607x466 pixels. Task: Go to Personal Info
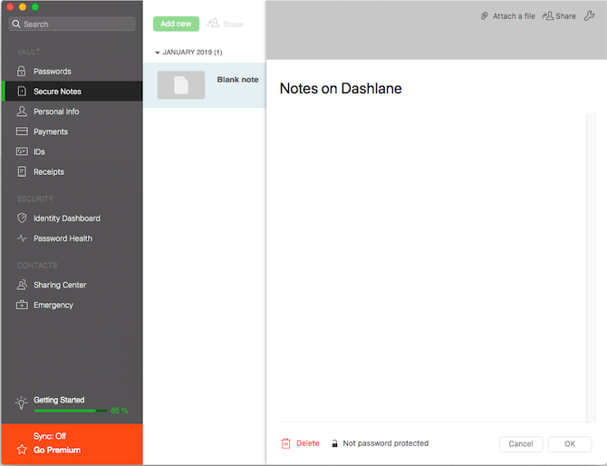[x=72, y=112]
